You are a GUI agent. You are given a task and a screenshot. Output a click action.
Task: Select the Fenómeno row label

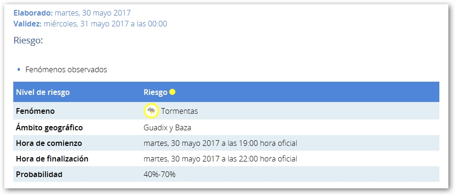tap(35, 111)
